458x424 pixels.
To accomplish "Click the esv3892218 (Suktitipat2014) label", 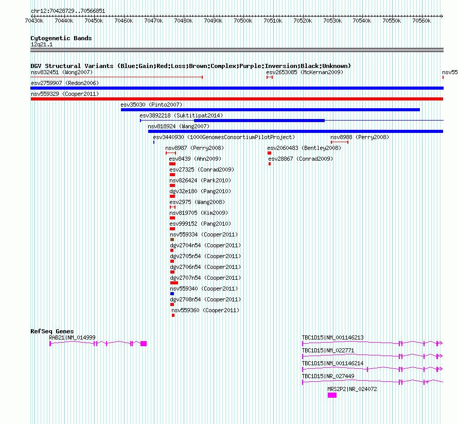I will point(181,115).
